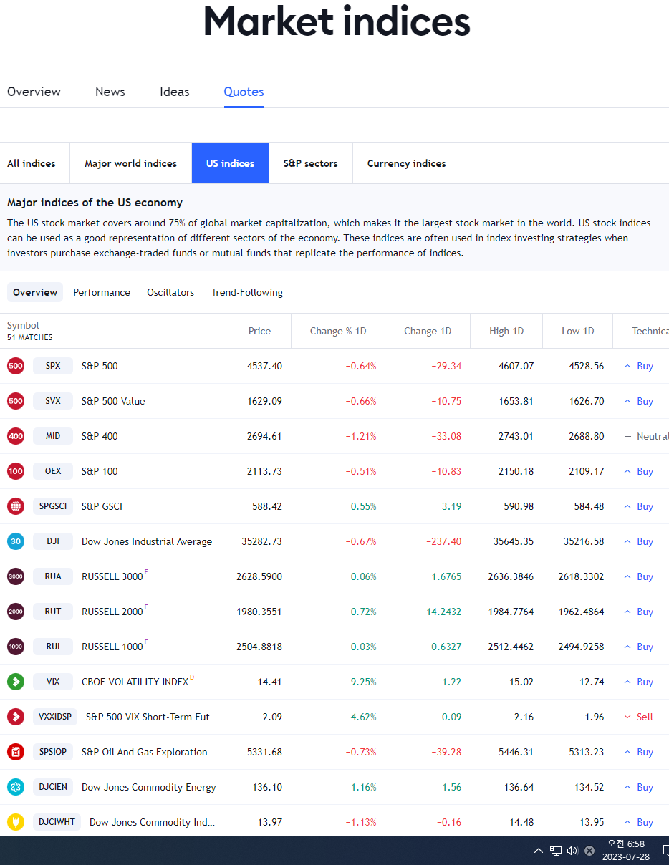The image size is (669, 865).
Task: Sort table by Change % 1D
Action: (338, 331)
